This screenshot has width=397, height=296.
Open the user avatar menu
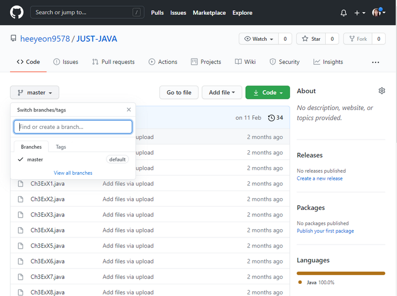pyautogui.click(x=379, y=12)
